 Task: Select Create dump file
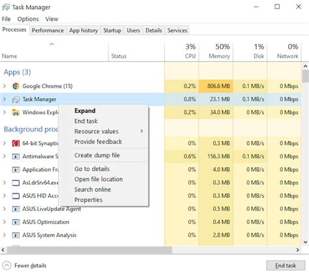104,155
